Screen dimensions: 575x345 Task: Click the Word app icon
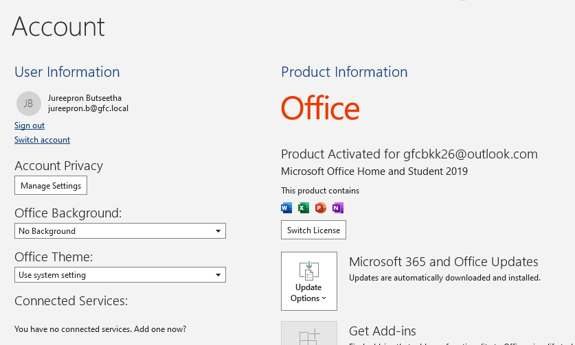point(286,208)
